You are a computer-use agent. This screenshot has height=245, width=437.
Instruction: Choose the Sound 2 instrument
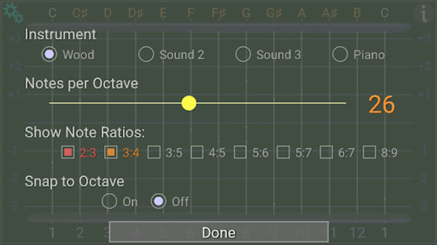pos(146,54)
